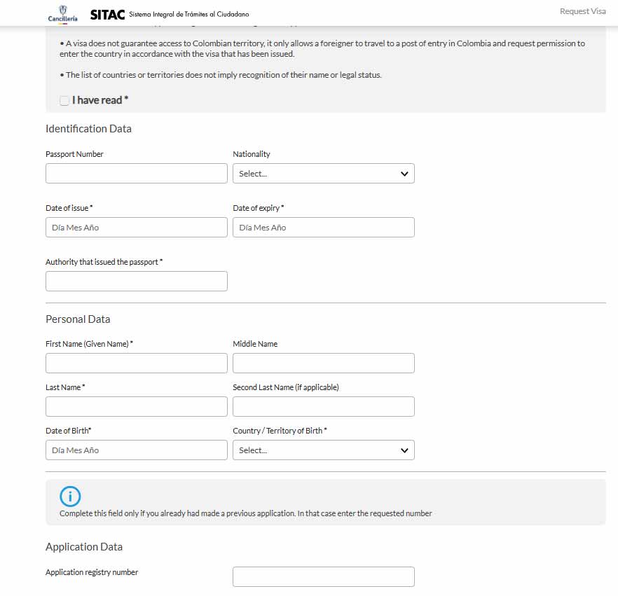
Task: Click the Second Last Name field
Action: [324, 406]
